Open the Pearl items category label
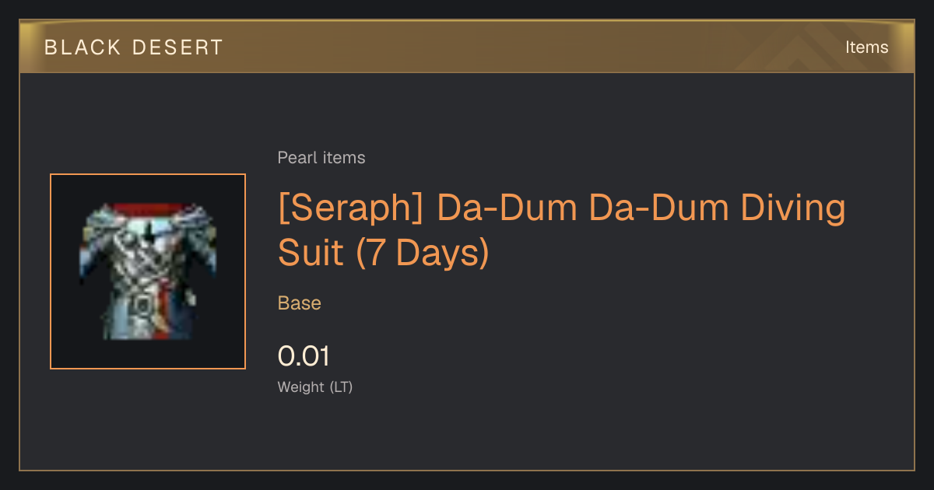The height and width of the screenshot is (490, 934). tap(321, 158)
